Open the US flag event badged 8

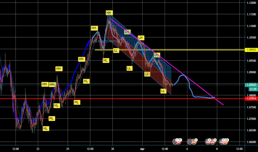point(212,142)
